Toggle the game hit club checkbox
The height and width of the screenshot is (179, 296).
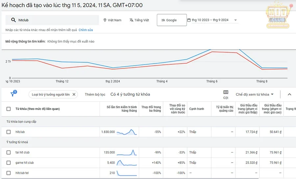click(9, 163)
